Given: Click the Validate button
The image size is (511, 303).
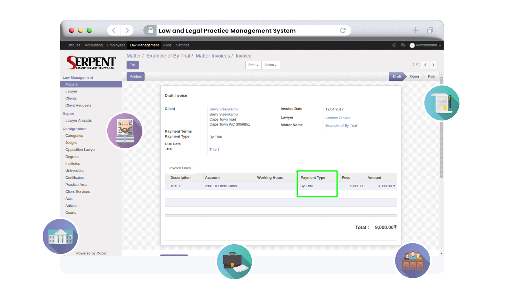Looking at the screenshot, I should pos(135,77).
